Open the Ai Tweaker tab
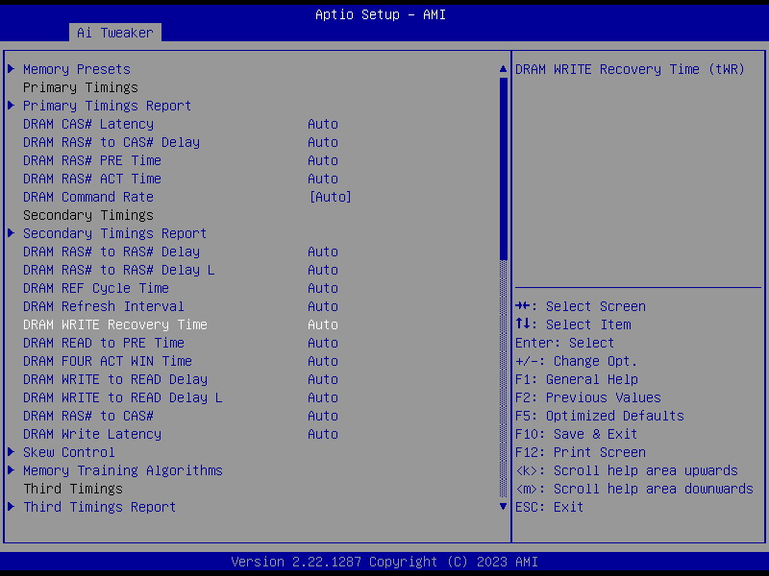 [114, 33]
